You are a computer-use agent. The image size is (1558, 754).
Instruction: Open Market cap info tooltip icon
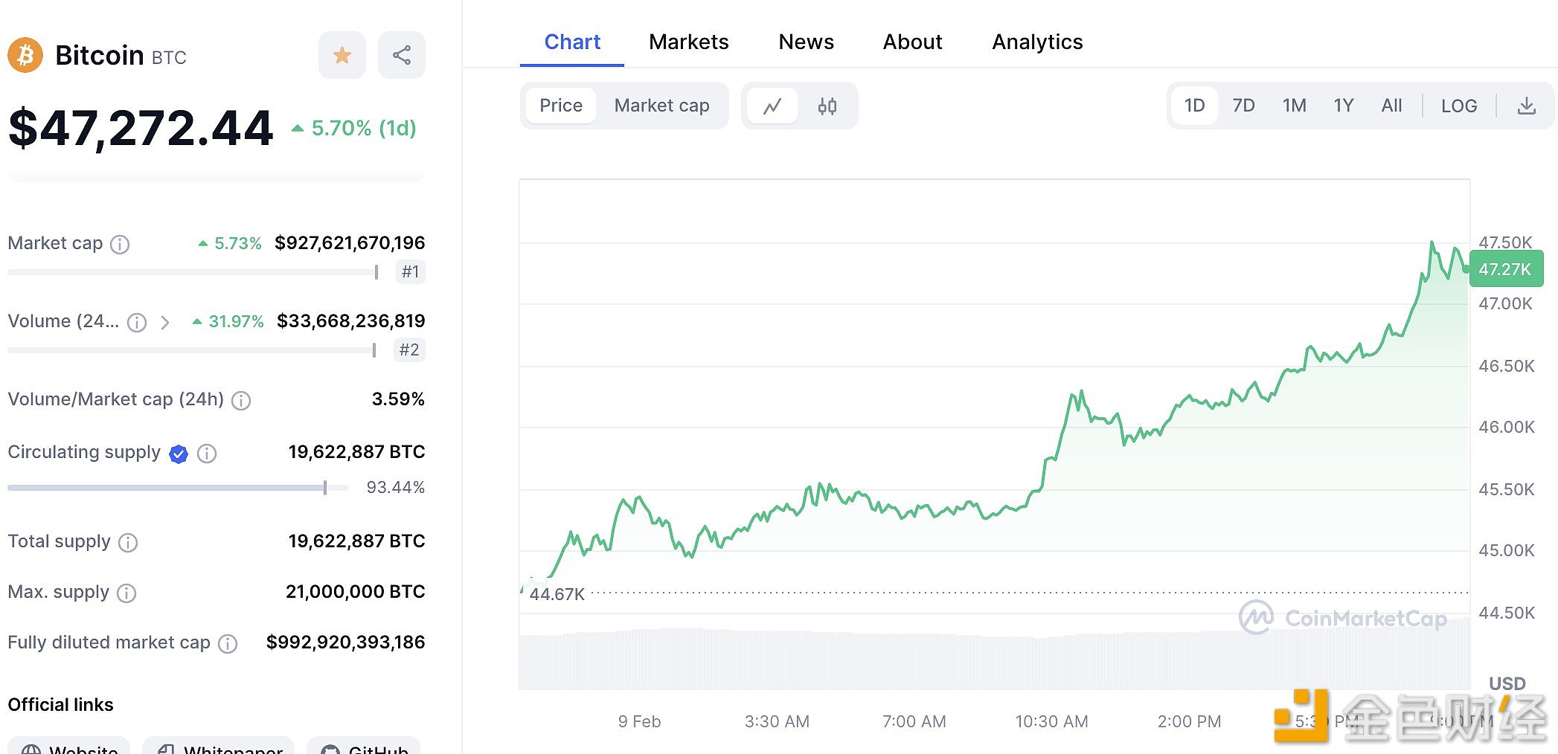click(120, 244)
